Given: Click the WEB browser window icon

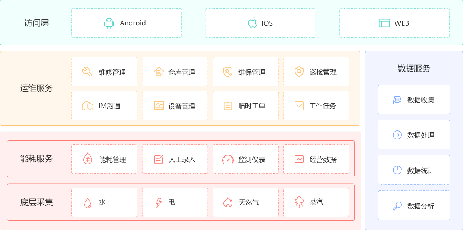Looking at the screenshot, I should (384, 23).
